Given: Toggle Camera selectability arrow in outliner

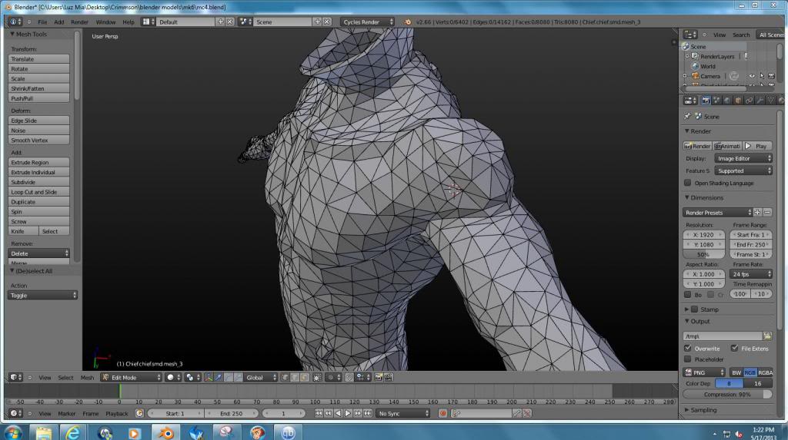Looking at the screenshot, I should click(x=762, y=76).
